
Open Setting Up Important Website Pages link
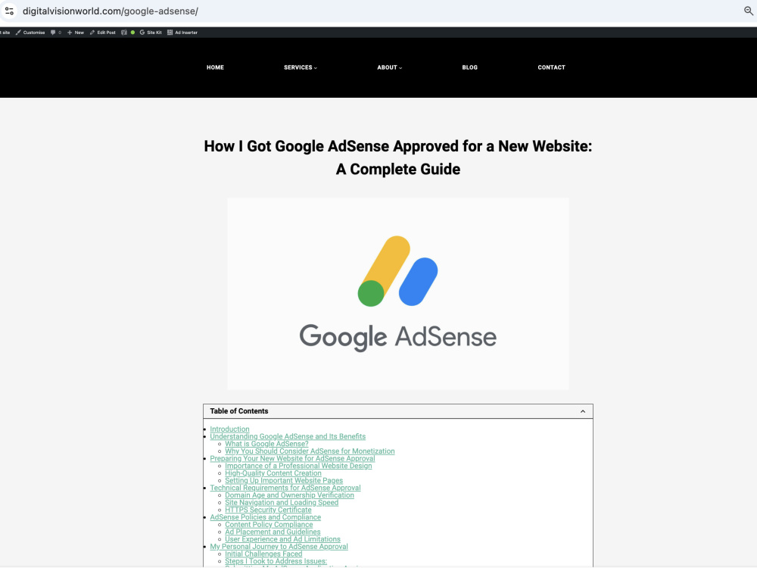284,480
